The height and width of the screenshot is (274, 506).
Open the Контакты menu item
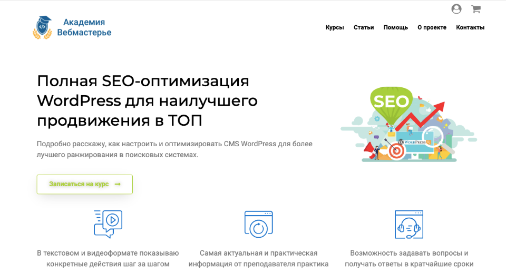[470, 27]
